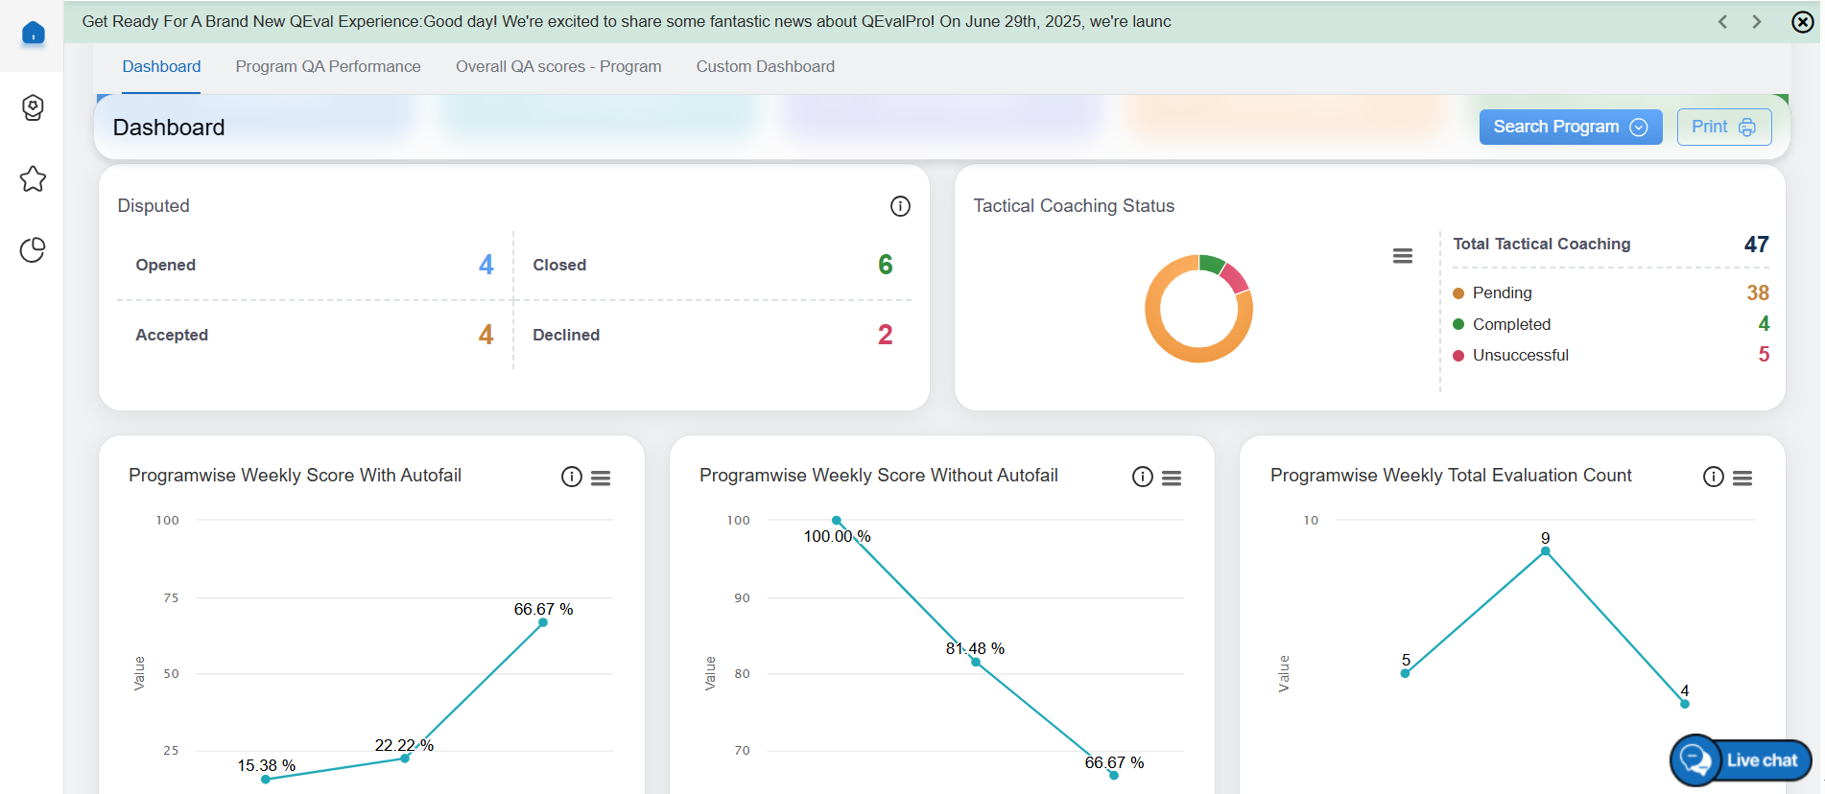Toggle Unsuccessful series in coaching legend
This screenshot has width=1825, height=794.
pos(1519,356)
